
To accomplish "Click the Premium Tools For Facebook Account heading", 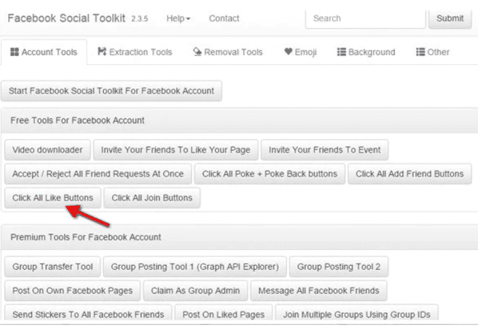I will 85,237.
